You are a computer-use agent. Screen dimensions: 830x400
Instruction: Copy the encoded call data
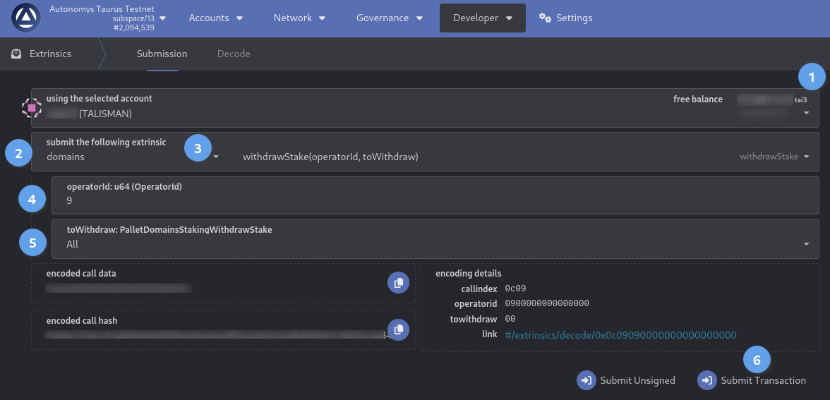[x=398, y=282]
